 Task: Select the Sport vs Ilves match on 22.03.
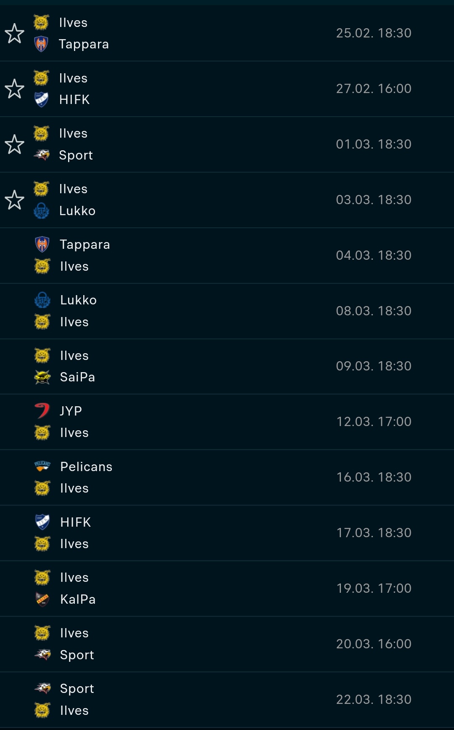227,700
